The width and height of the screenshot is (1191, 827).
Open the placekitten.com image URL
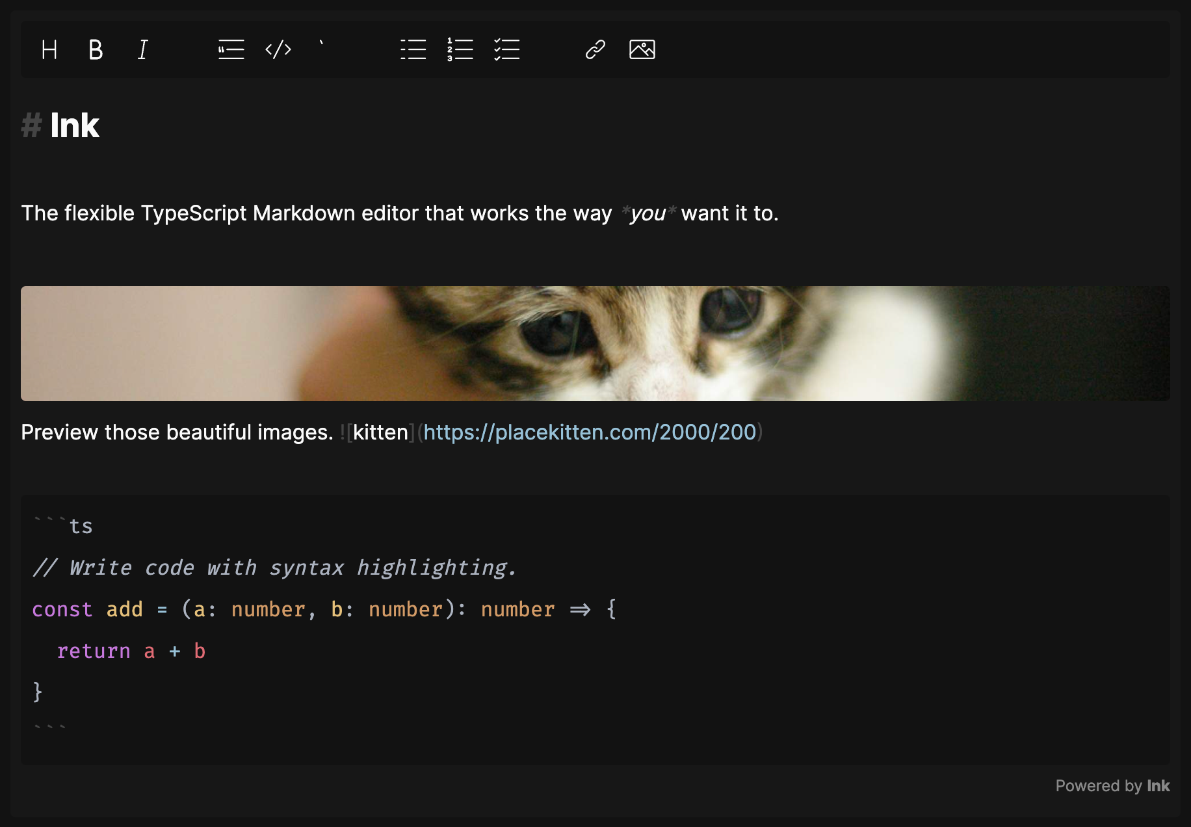590,432
